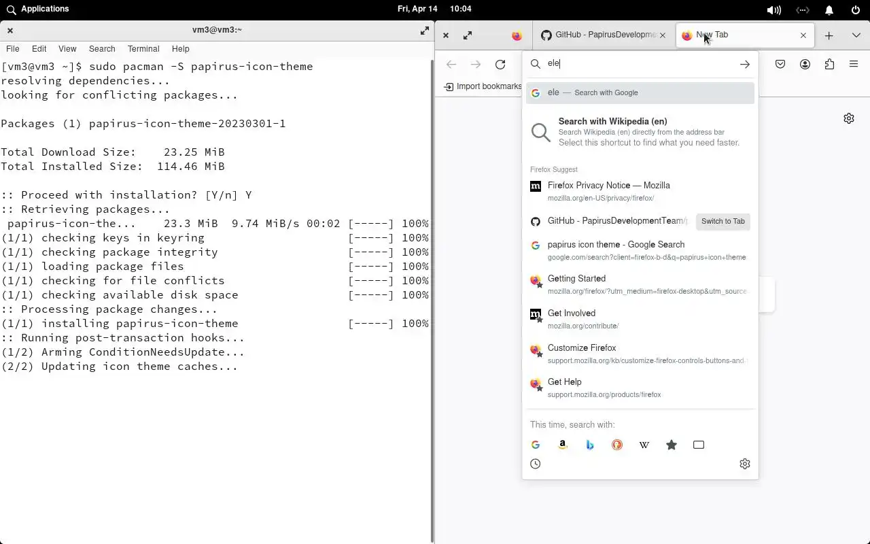
Task: Open the Firefox hamburger application menu
Action: click(x=854, y=64)
